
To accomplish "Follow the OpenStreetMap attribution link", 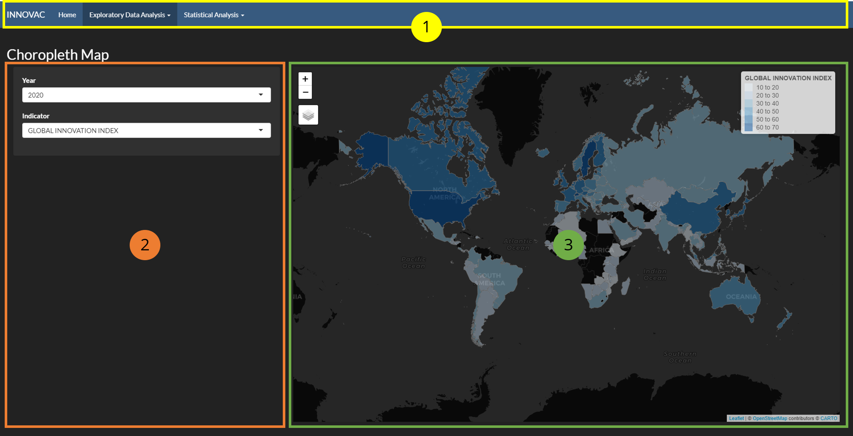I will (769, 419).
